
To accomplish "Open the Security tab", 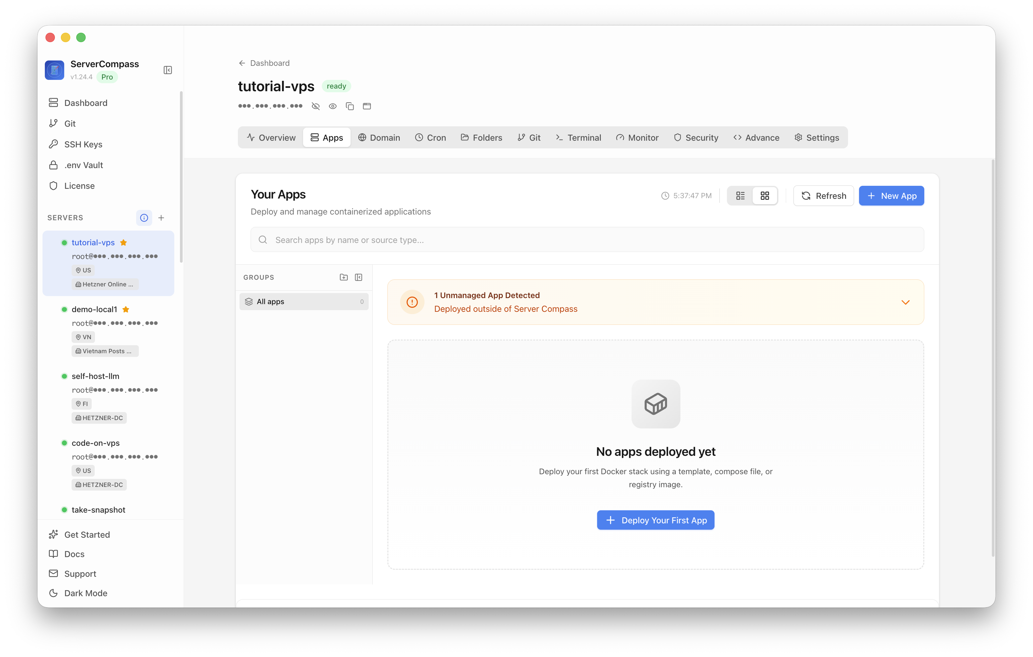I will coord(696,138).
